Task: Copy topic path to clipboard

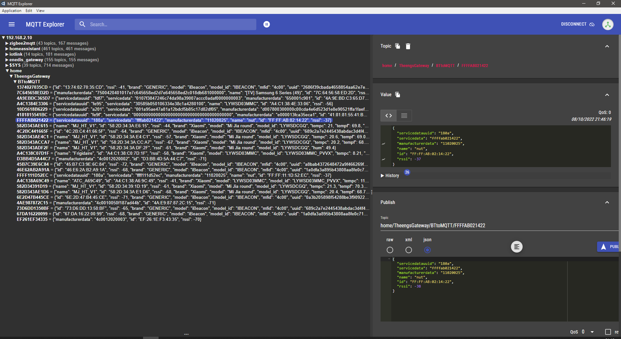Action: pyautogui.click(x=398, y=46)
